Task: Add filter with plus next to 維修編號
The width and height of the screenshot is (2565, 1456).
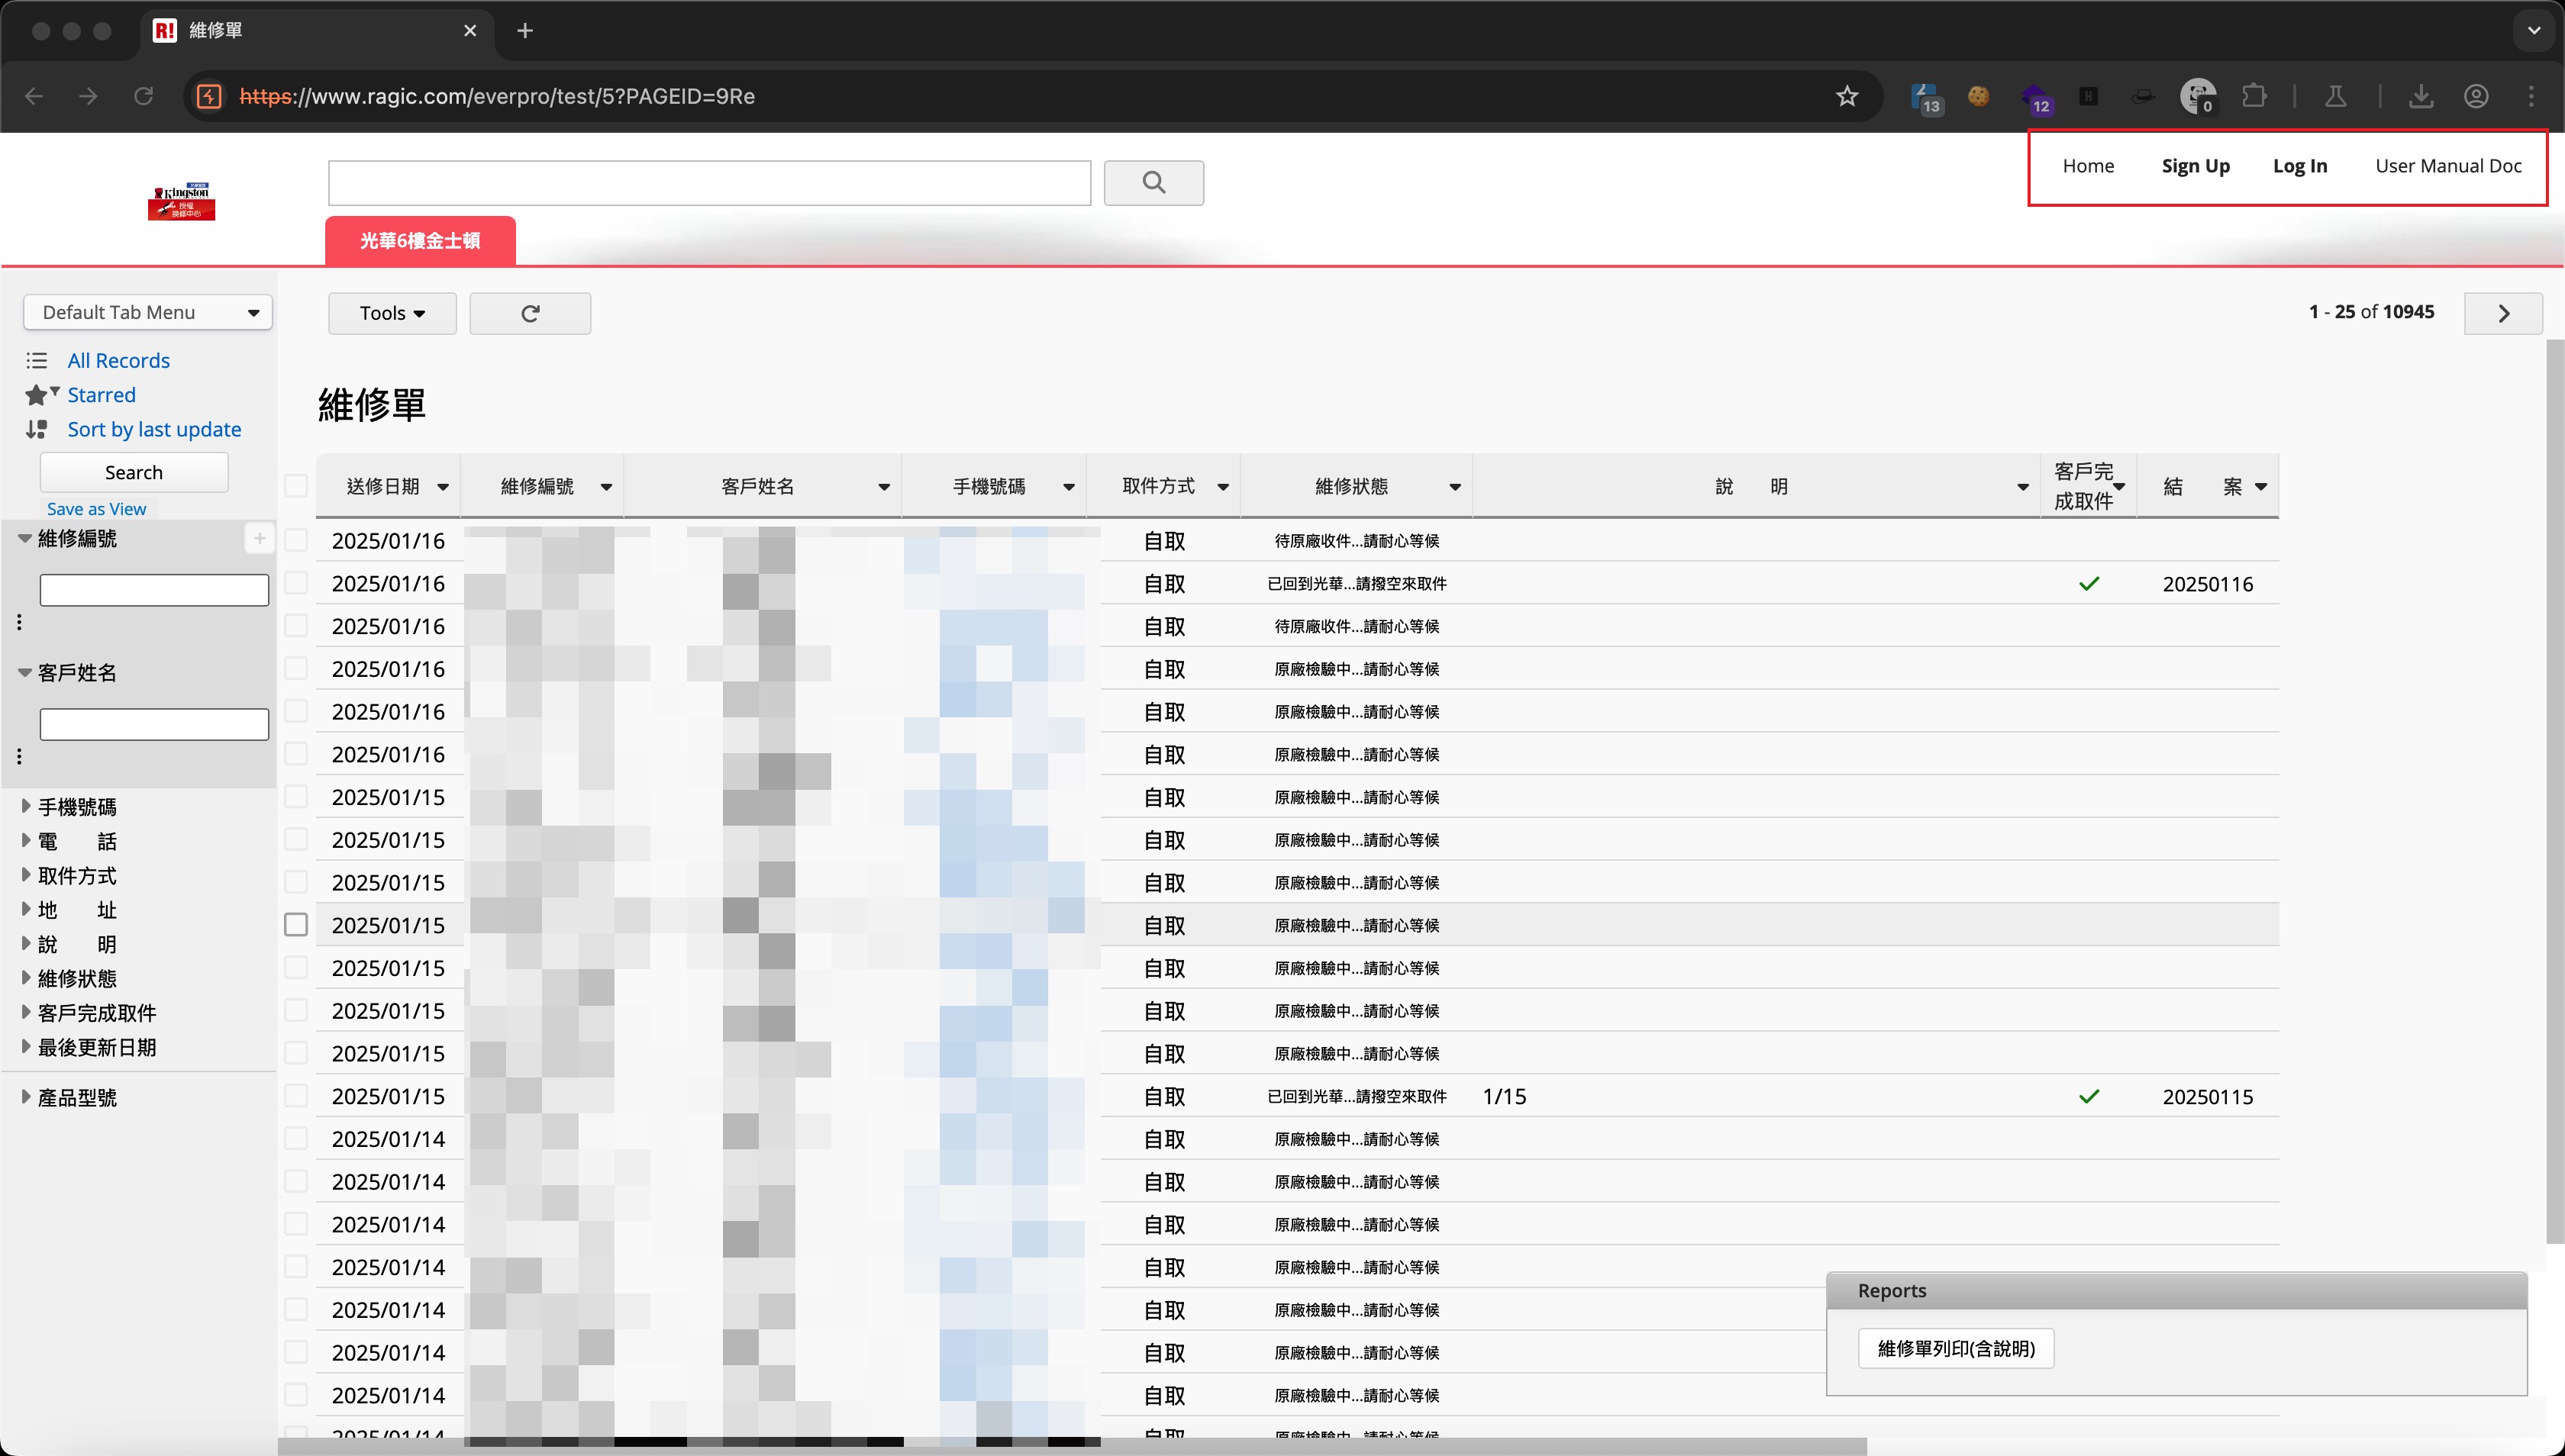Action: pos(259,538)
